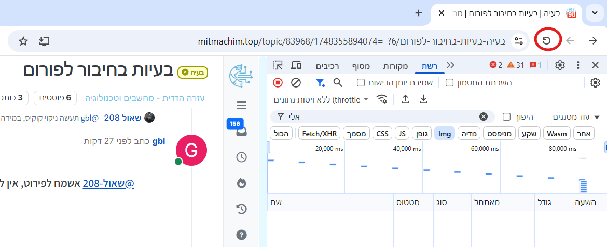Image resolution: width=607 pixels, height=247 pixels.
Task: Enable the שמירת יומן הרישום checkbox
Action: (361, 83)
